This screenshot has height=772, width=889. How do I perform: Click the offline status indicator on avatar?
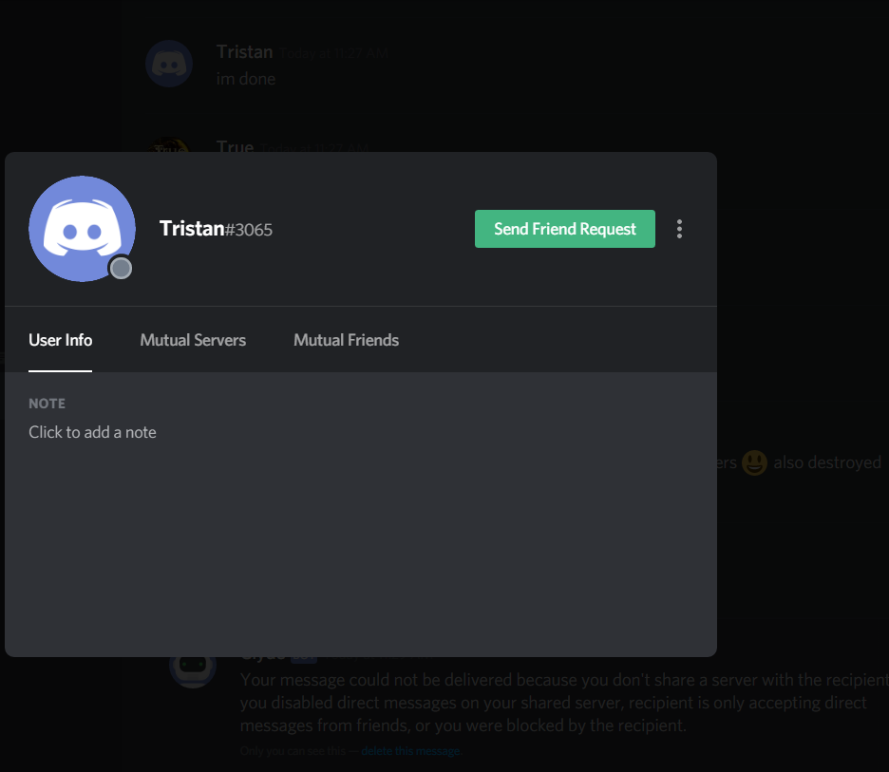(121, 268)
